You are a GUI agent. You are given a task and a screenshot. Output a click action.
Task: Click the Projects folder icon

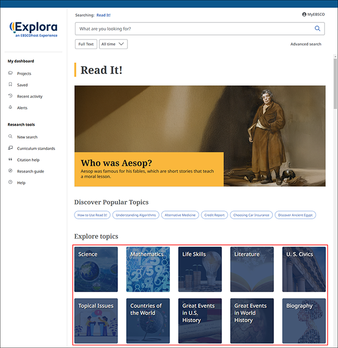pyautogui.click(x=10, y=73)
